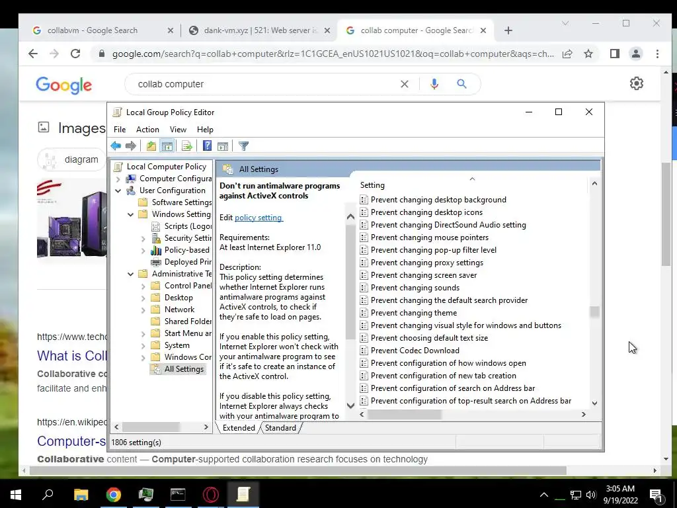Open Chrome side panel icon
677x508 pixels.
pos(614,54)
